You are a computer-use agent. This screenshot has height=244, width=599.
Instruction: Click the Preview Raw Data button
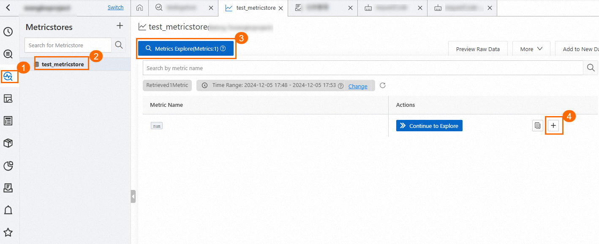[478, 49]
